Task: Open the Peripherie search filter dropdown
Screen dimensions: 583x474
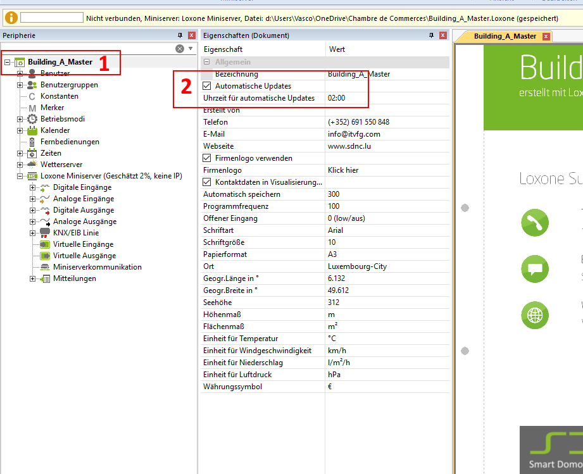Action: [191, 49]
